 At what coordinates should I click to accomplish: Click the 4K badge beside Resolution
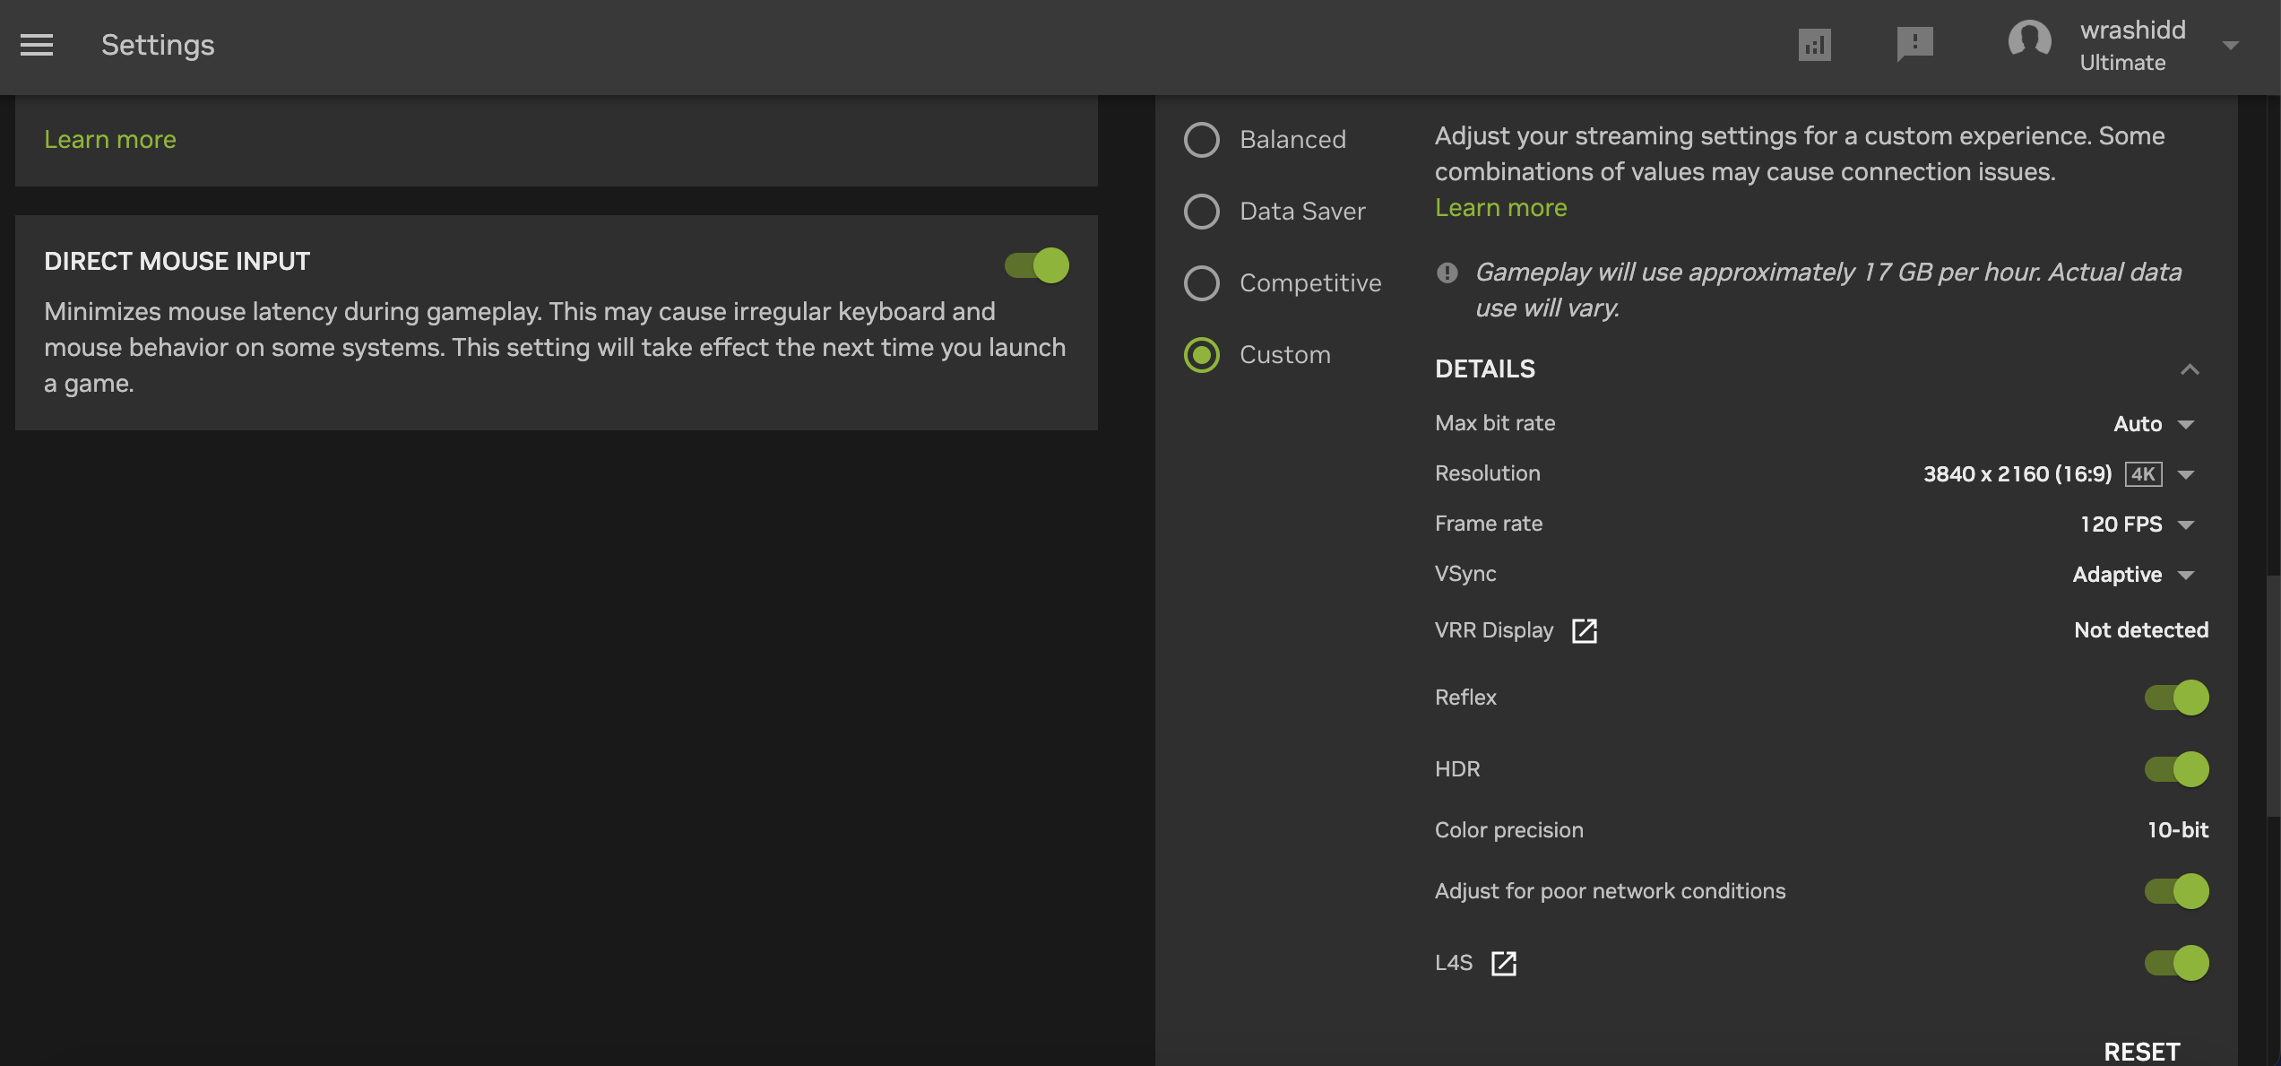(x=2143, y=473)
